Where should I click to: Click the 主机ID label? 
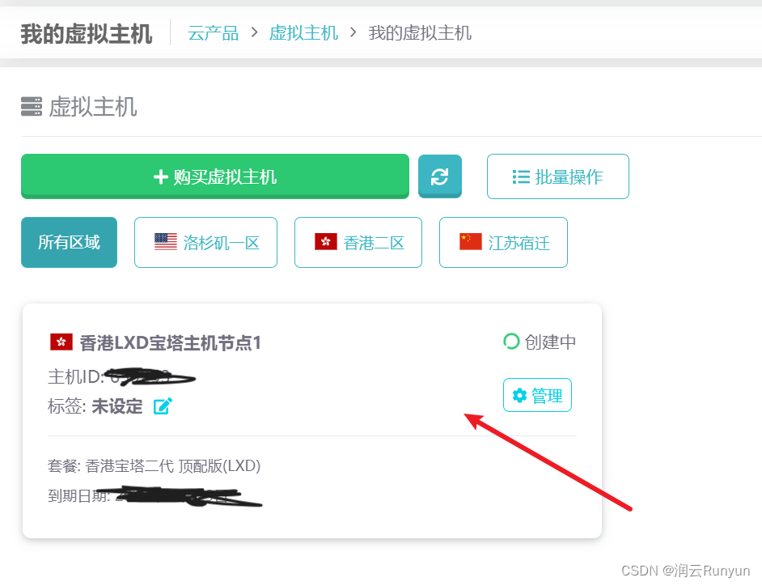point(75,377)
